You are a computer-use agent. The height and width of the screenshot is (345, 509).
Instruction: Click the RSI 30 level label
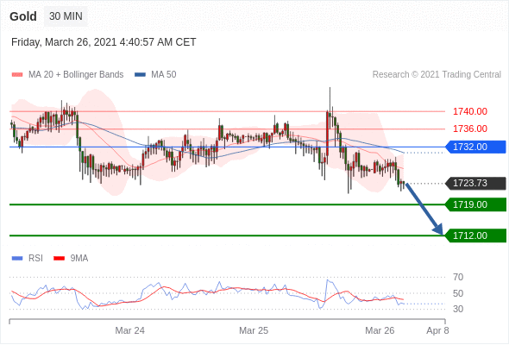[x=458, y=309]
